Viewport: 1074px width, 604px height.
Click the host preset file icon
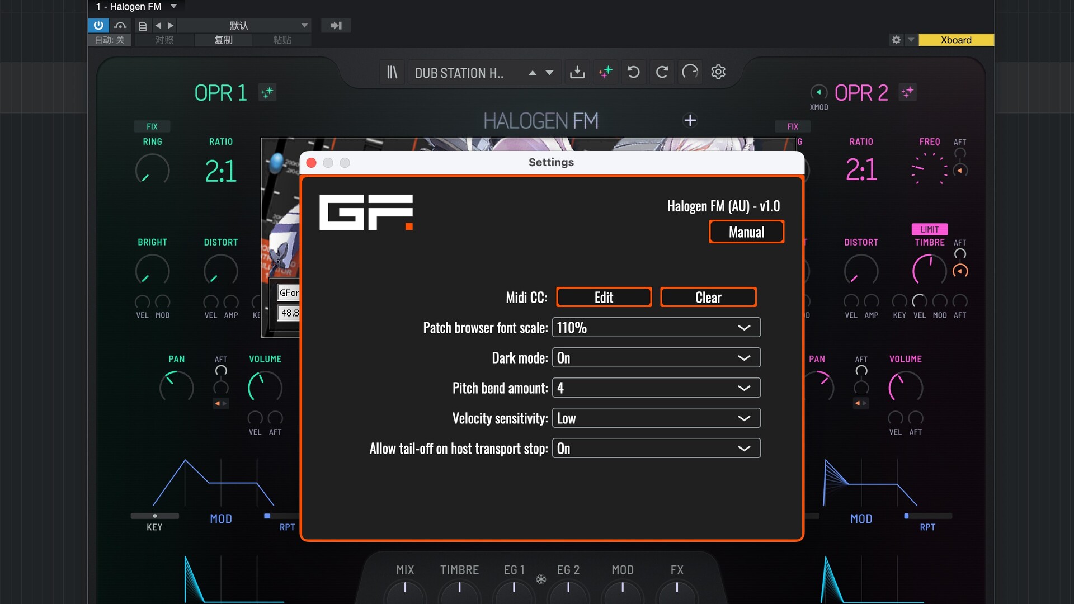point(143,26)
